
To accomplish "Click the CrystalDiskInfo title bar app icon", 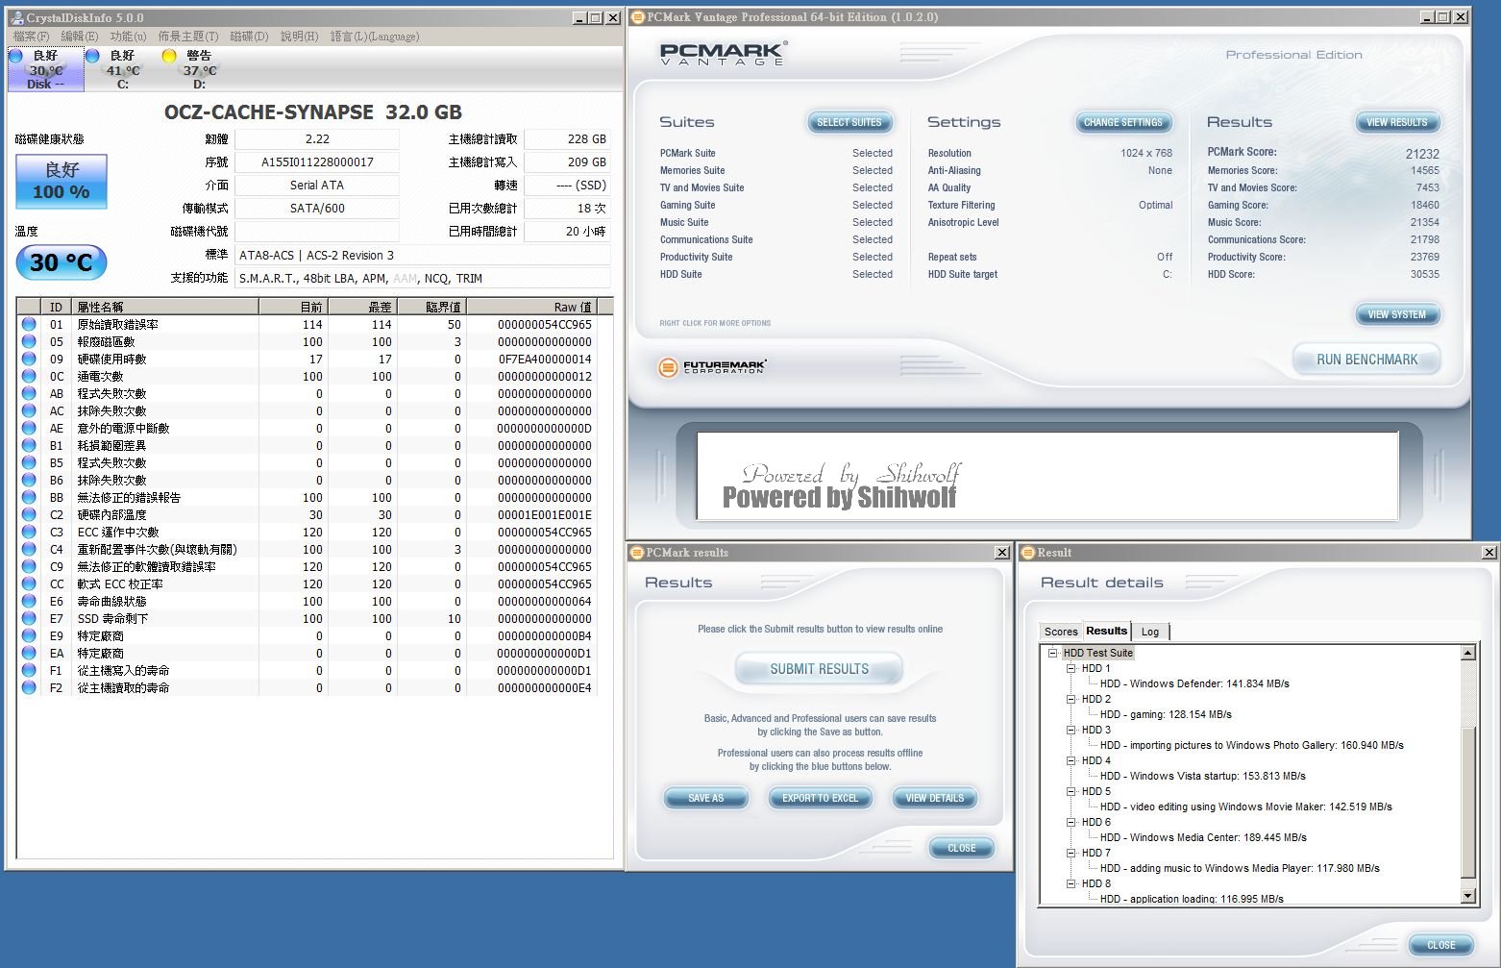I will [16, 17].
